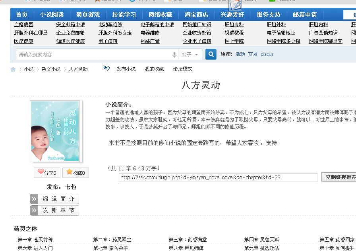356x252 pixels.
Task: Click chevron icon on 编辑简介 button
Action: tap(34, 199)
